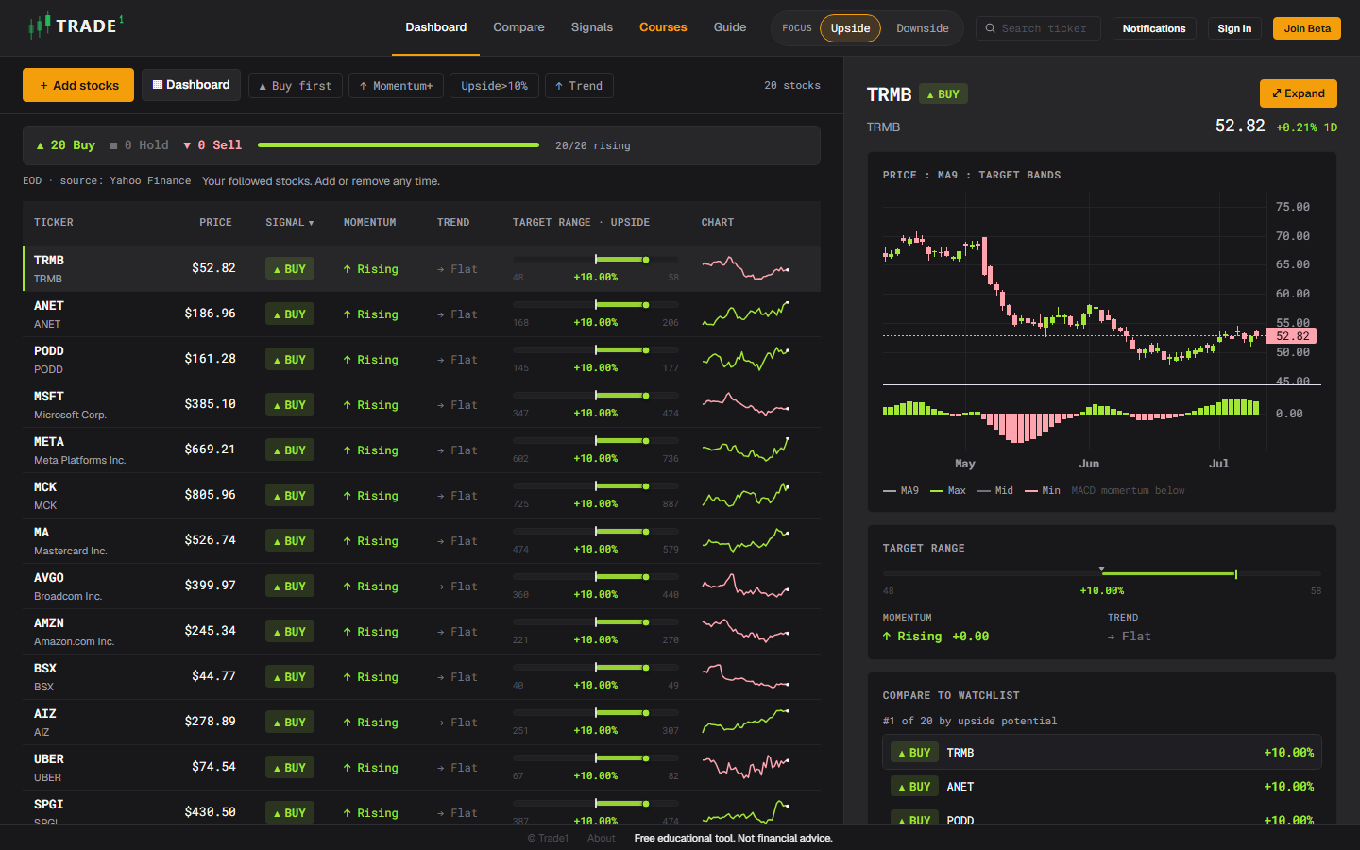Image resolution: width=1360 pixels, height=850 pixels.
Task: Sort by TARGET RANGE · UPSIDE header
Action: coord(581,223)
